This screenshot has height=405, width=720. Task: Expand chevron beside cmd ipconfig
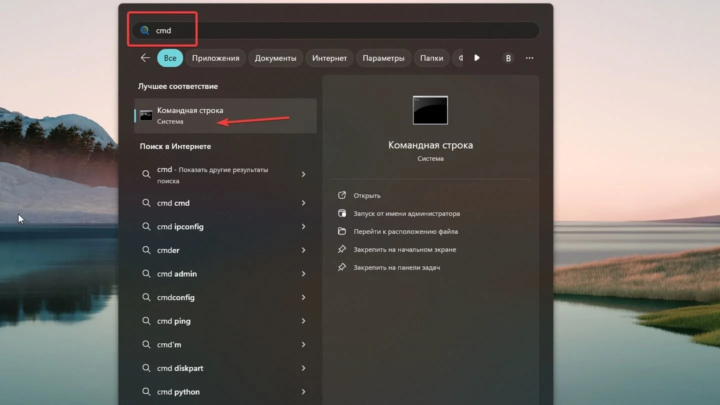coord(303,226)
